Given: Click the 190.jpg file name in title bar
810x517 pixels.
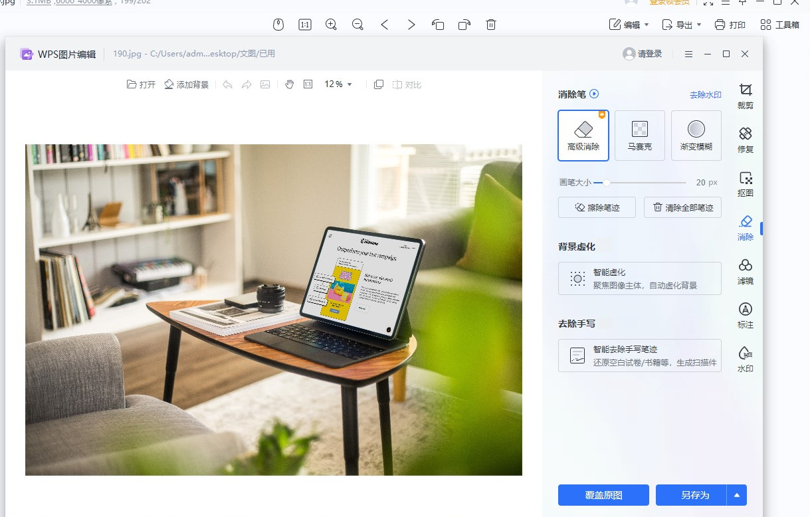Looking at the screenshot, I should (126, 54).
